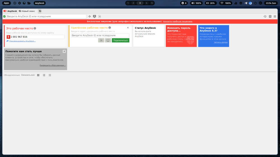This screenshot has width=280, height=157.
Task: Switch to workspace 4
Action: [147, 3]
